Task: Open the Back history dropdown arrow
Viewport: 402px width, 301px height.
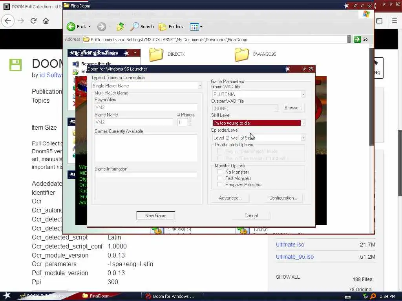Action: click(x=90, y=27)
